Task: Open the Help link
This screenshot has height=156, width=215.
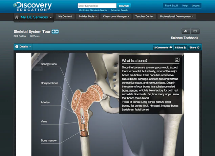Action: pos(185,6)
